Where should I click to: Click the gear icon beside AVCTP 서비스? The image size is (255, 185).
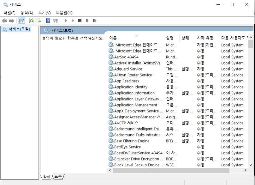(111, 123)
